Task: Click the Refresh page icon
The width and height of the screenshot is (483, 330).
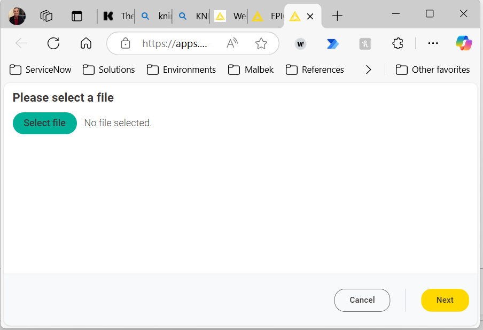Action: click(53, 43)
